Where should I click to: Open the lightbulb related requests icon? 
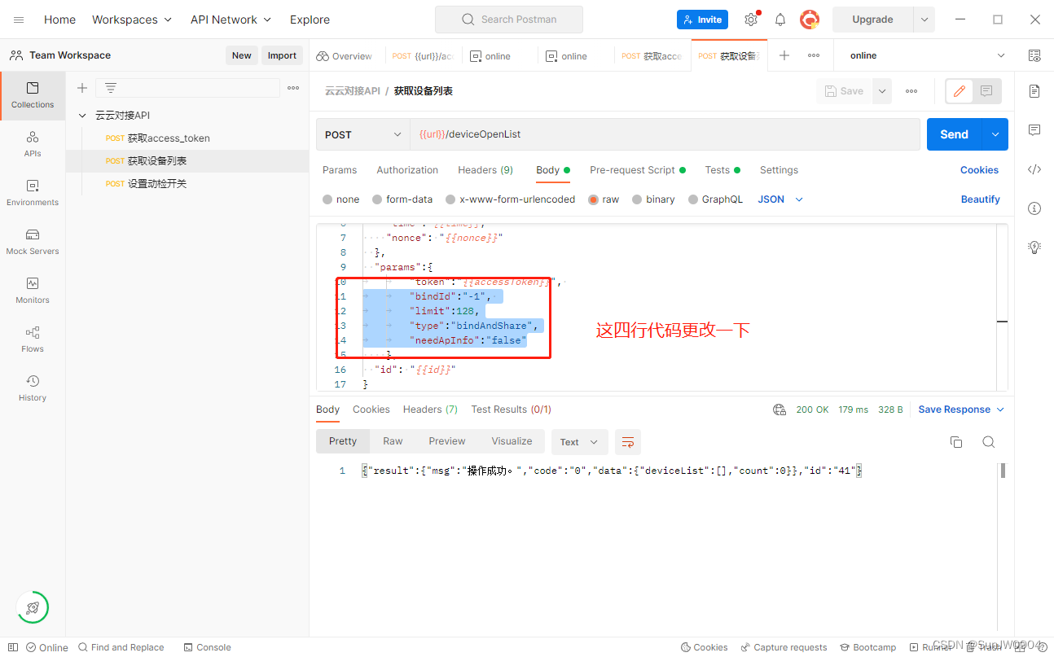pyautogui.click(x=1034, y=247)
